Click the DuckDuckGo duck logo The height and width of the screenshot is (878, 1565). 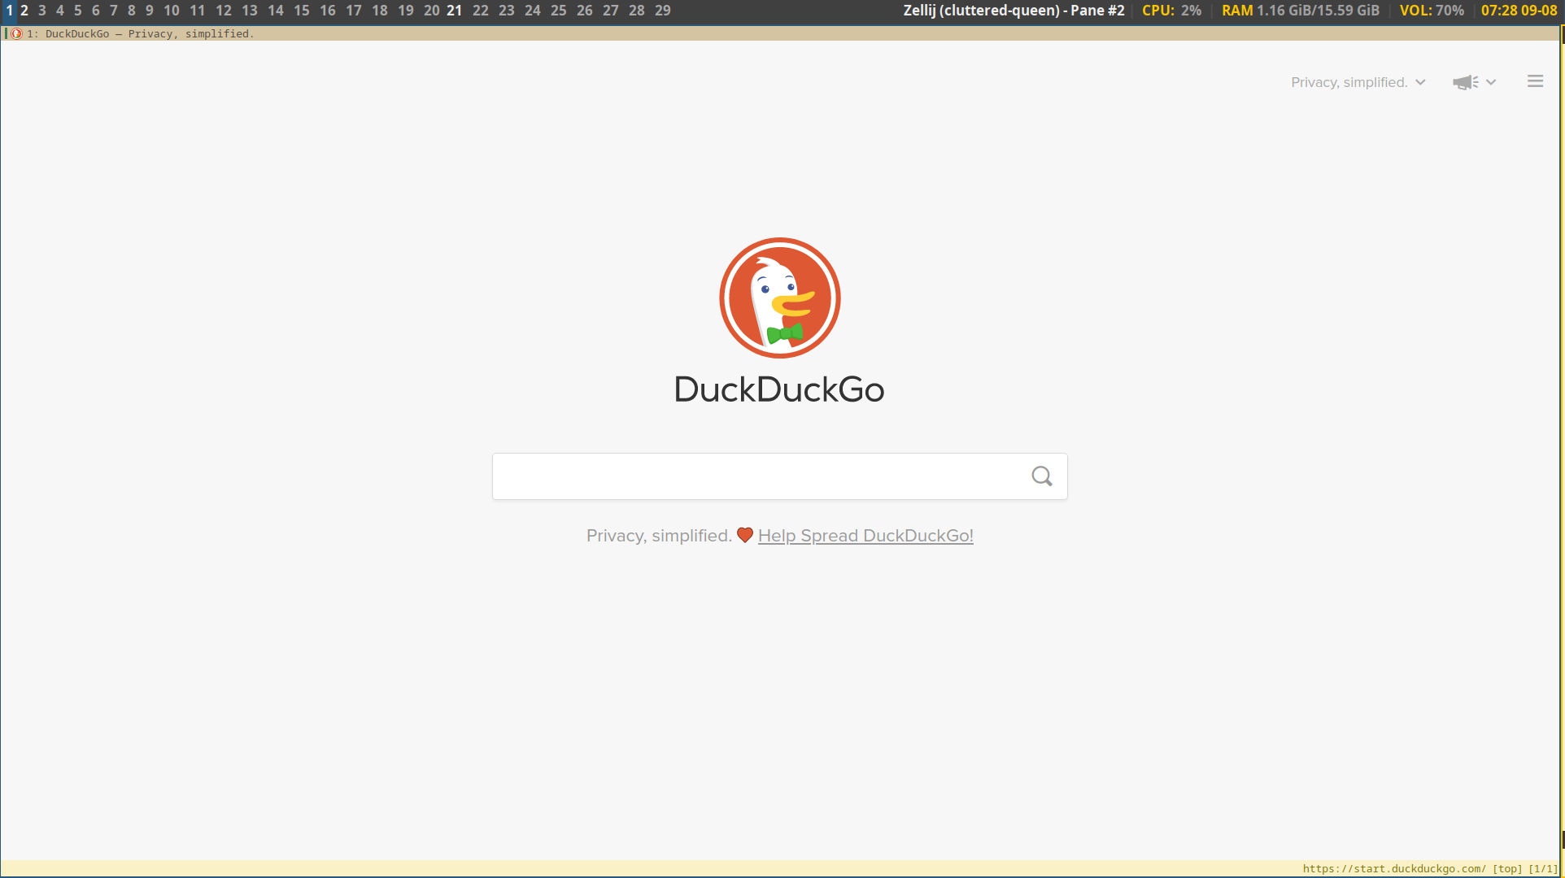(779, 298)
